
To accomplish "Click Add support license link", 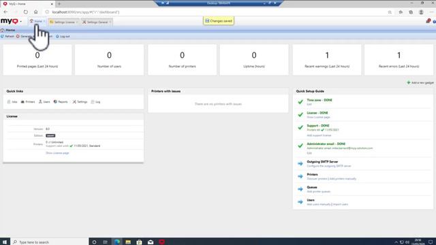I will (x=319, y=135).
